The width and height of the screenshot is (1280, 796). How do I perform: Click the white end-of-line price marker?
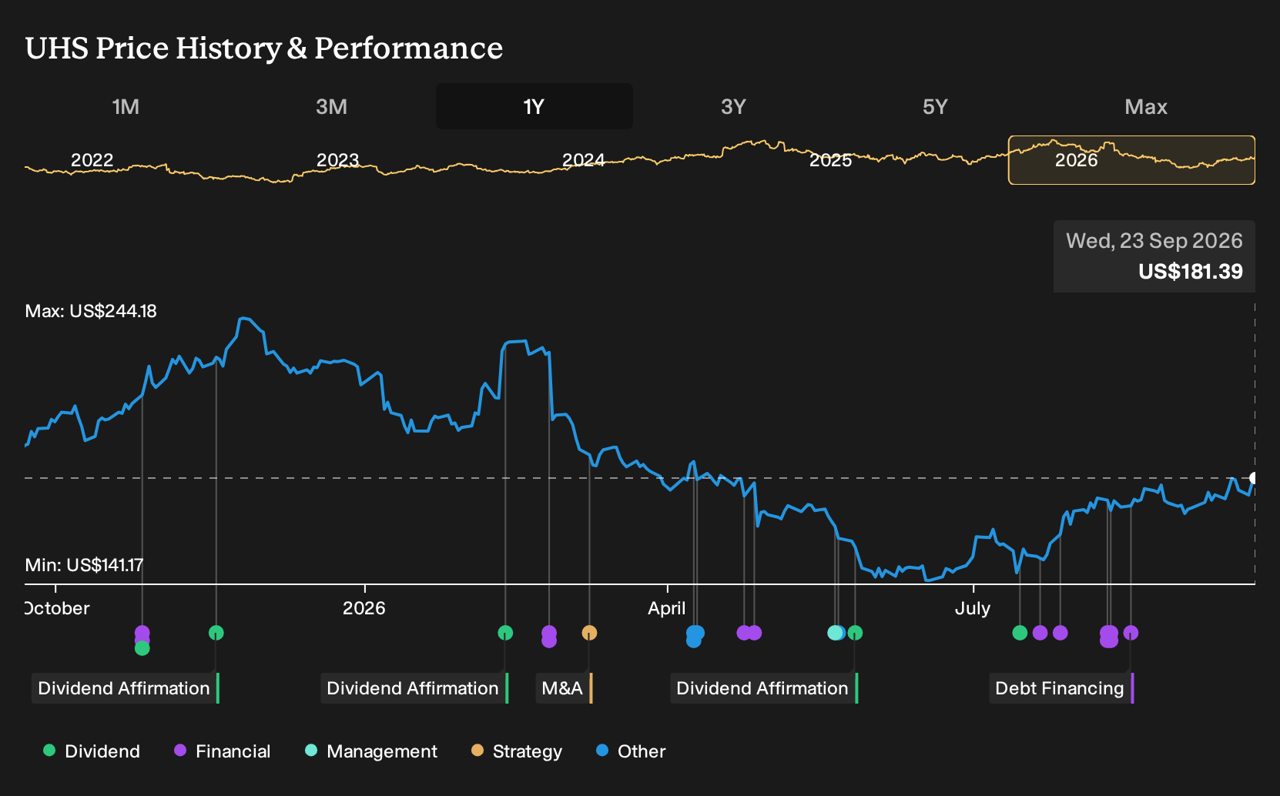point(1254,478)
